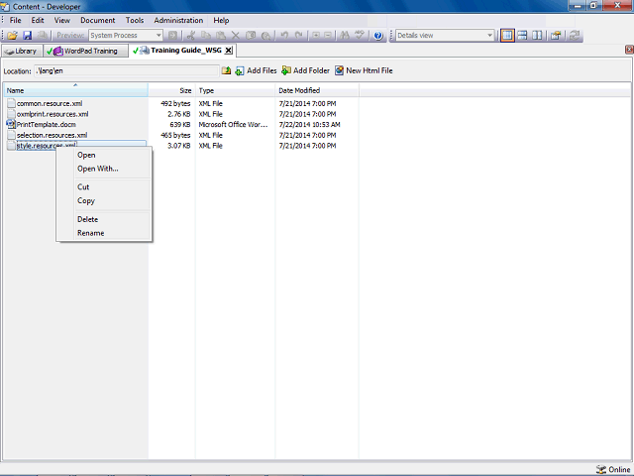
Task: Click the properties icon beside layout buttons
Action: pos(556,36)
